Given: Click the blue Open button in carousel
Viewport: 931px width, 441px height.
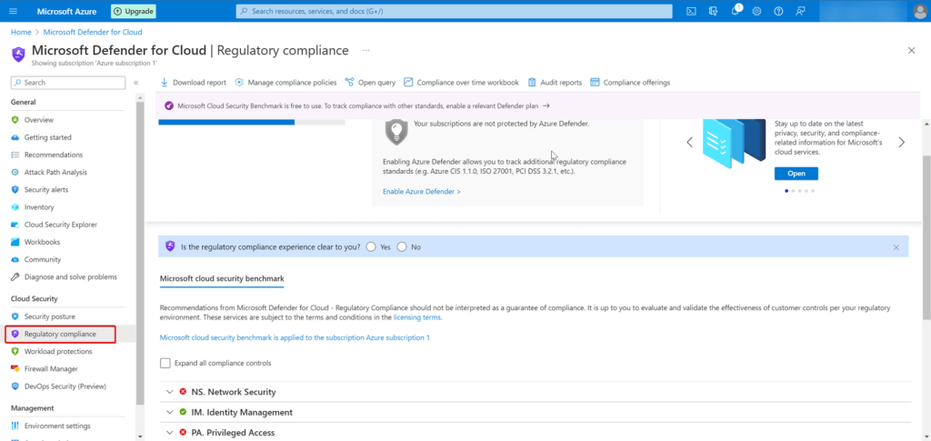Looking at the screenshot, I should (796, 174).
